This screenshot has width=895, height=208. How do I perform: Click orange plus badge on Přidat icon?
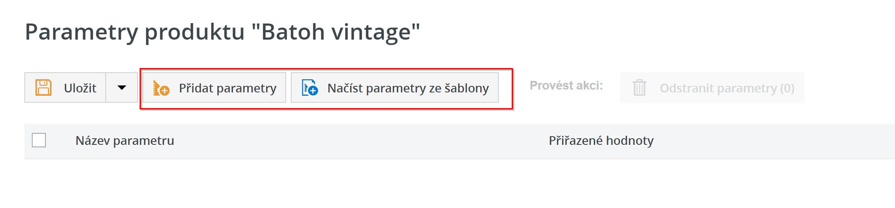(x=164, y=91)
